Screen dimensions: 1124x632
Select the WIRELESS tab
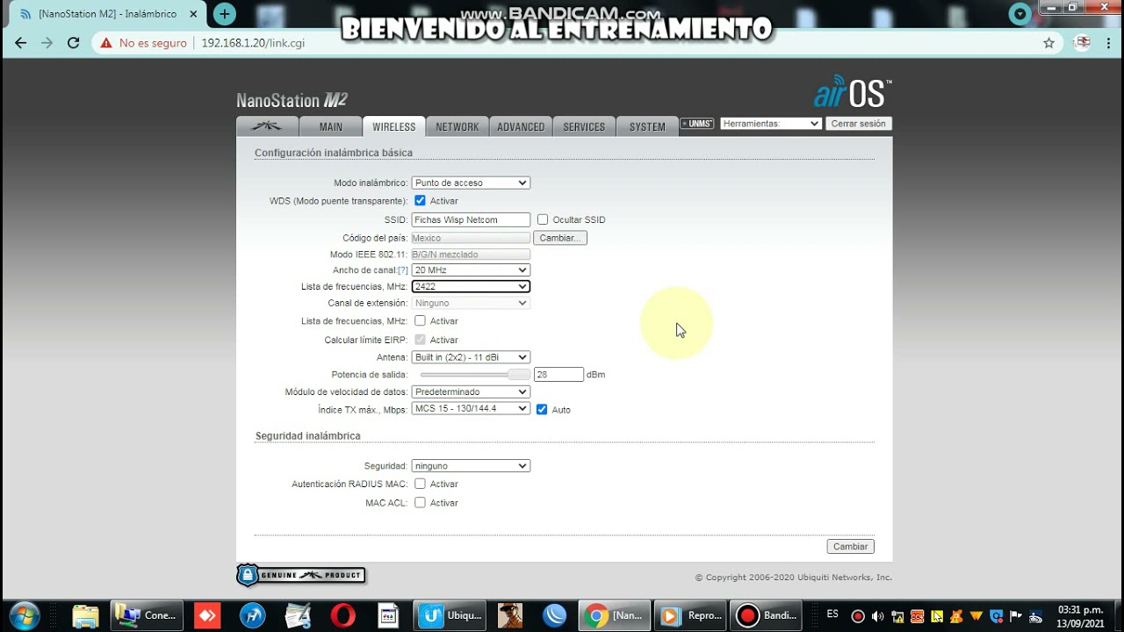click(x=394, y=126)
